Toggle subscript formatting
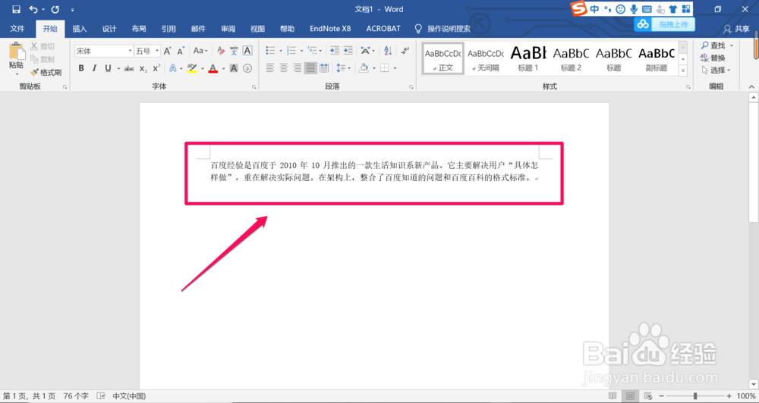The height and width of the screenshot is (403, 759). tap(143, 68)
